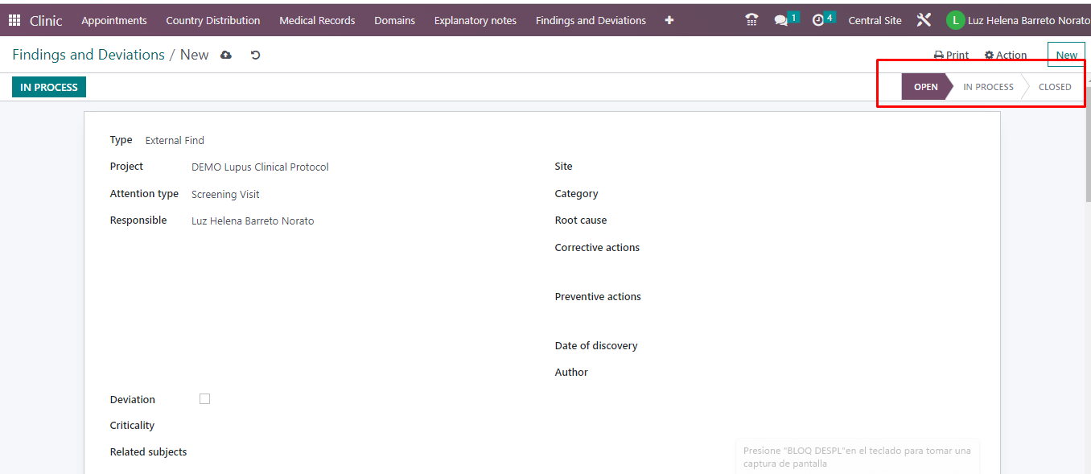Viewport: 1091px width, 474px height.
Task: Select the IN PROCESS status stage
Action: point(988,87)
